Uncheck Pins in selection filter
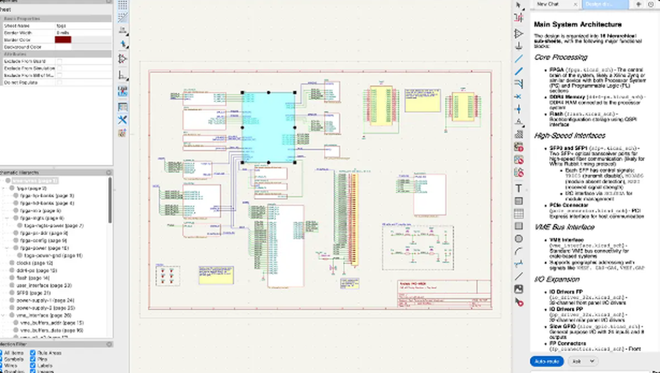Screen dimensions: 660x373 (x=33, y=359)
